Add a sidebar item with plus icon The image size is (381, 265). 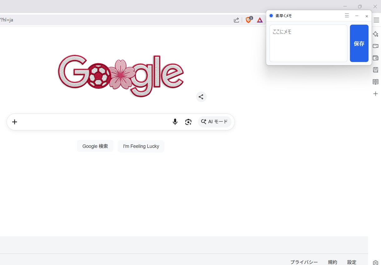point(376,94)
